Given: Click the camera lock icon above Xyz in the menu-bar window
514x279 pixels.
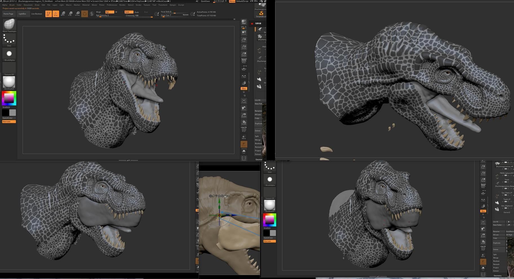Looking at the screenshot, I should (x=244, y=83).
